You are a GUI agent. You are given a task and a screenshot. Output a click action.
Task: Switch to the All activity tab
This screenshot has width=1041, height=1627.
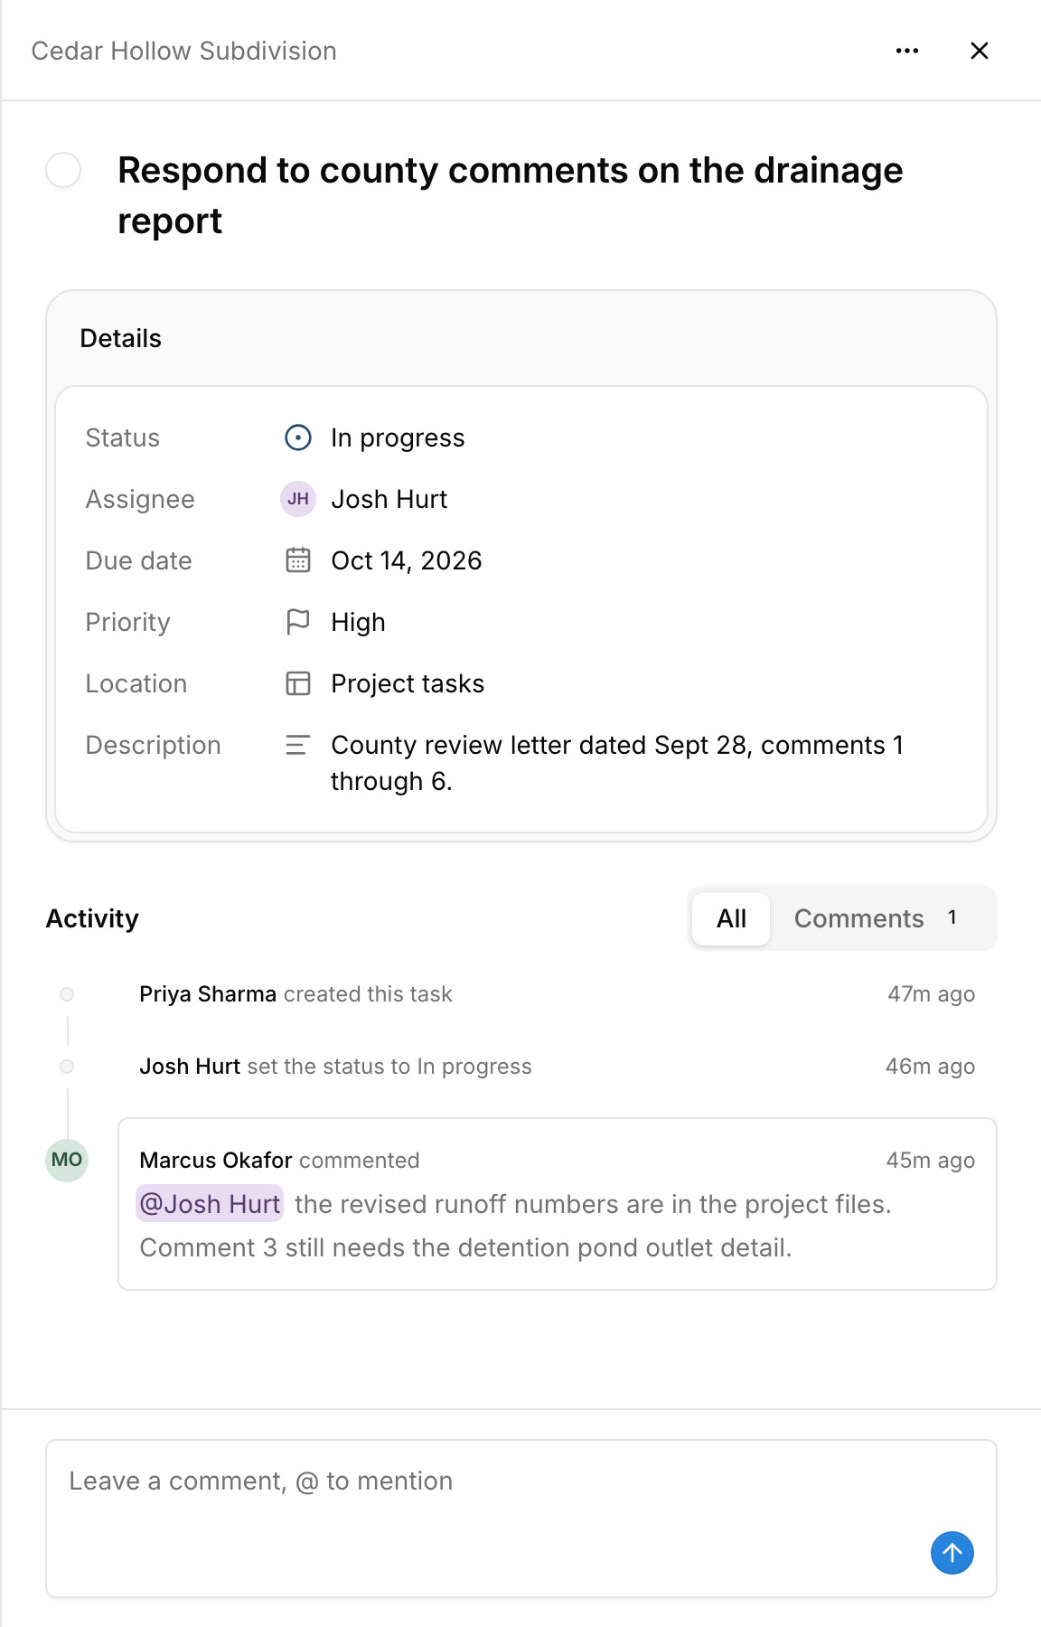[731, 918]
